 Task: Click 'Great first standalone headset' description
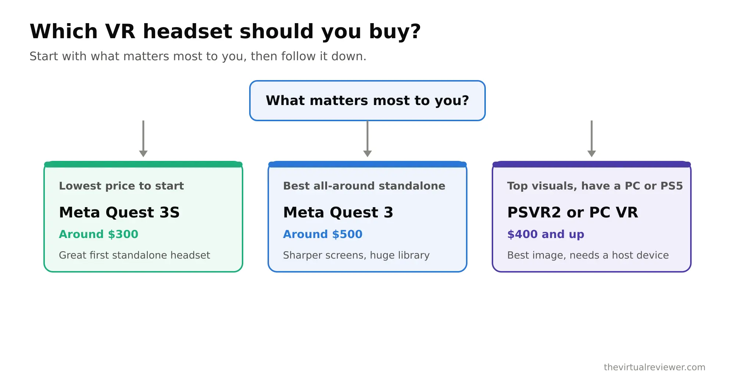pos(135,255)
